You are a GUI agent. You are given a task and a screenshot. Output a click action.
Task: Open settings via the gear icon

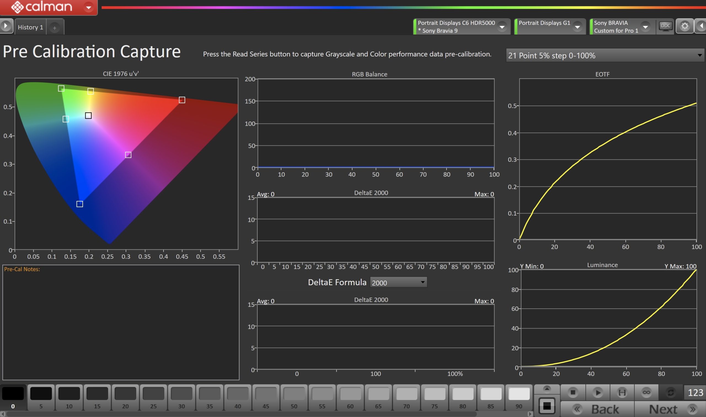click(x=685, y=26)
